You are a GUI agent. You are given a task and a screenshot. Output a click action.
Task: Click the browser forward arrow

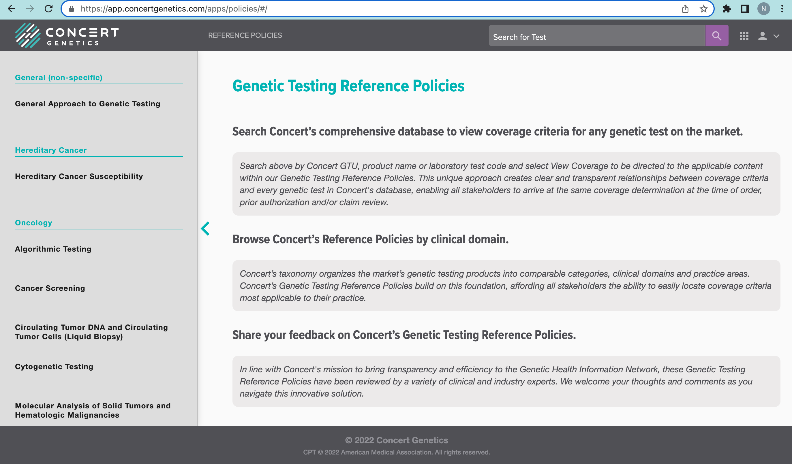click(30, 9)
